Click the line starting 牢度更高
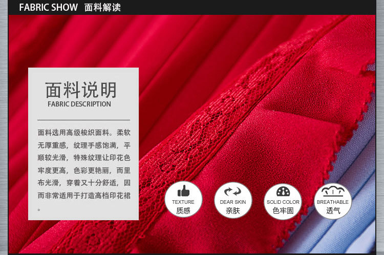Viewport: 384px width, 255px height. click(84, 170)
